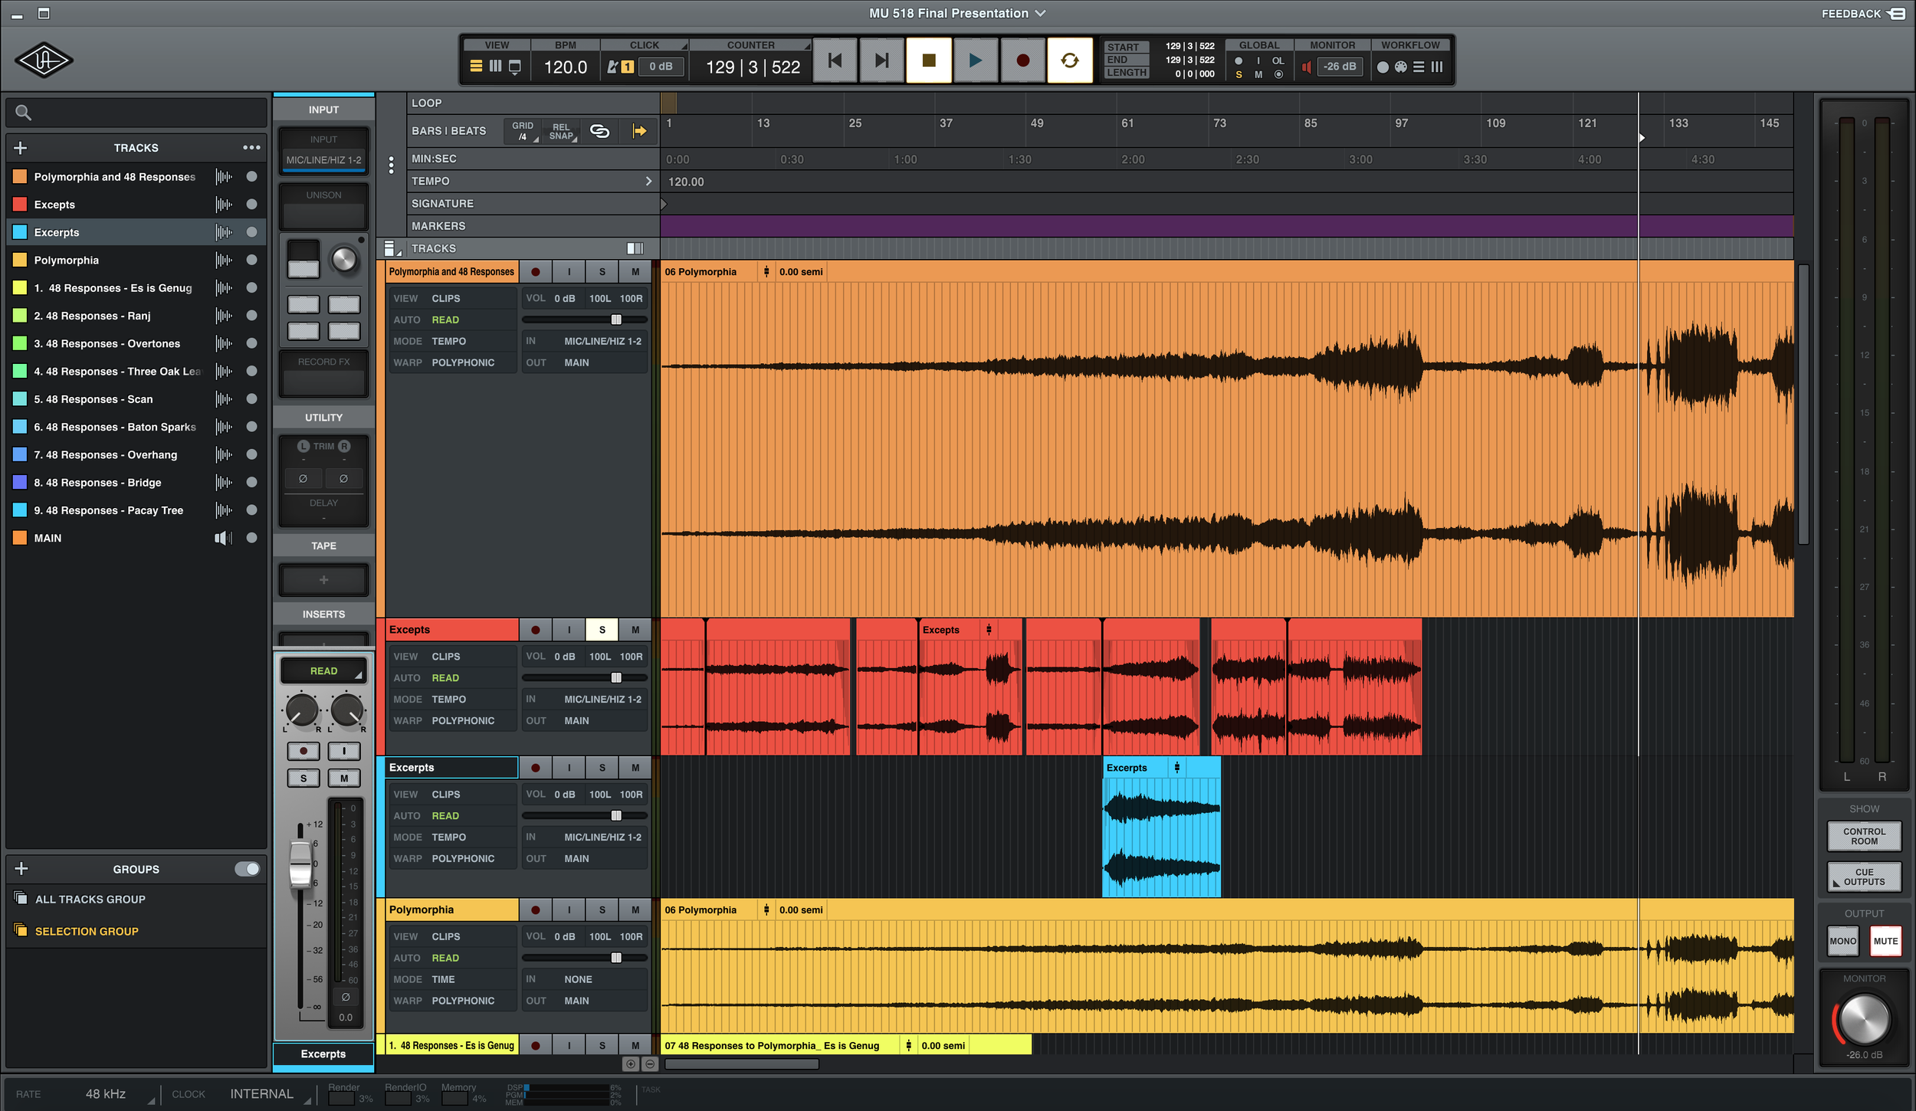The image size is (1916, 1111).
Task: Open the CONTROL ROOM panel button
Action: point(1863,836)
